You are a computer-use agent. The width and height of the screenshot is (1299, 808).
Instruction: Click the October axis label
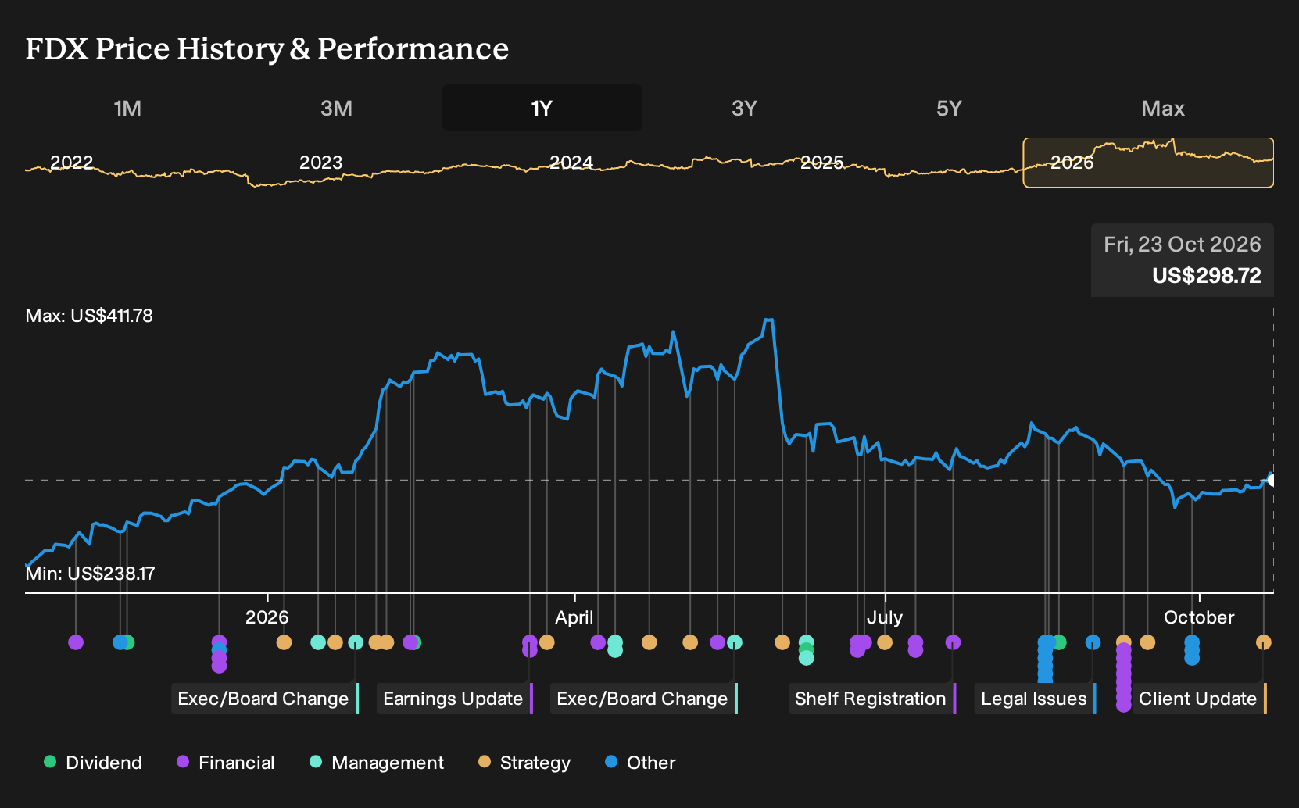pyautogui.click(x=1199, y=617)
